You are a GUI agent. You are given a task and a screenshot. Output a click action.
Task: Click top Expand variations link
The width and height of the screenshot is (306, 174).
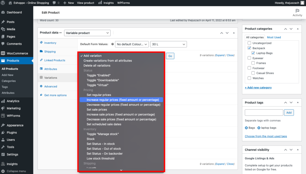point(220,55)
